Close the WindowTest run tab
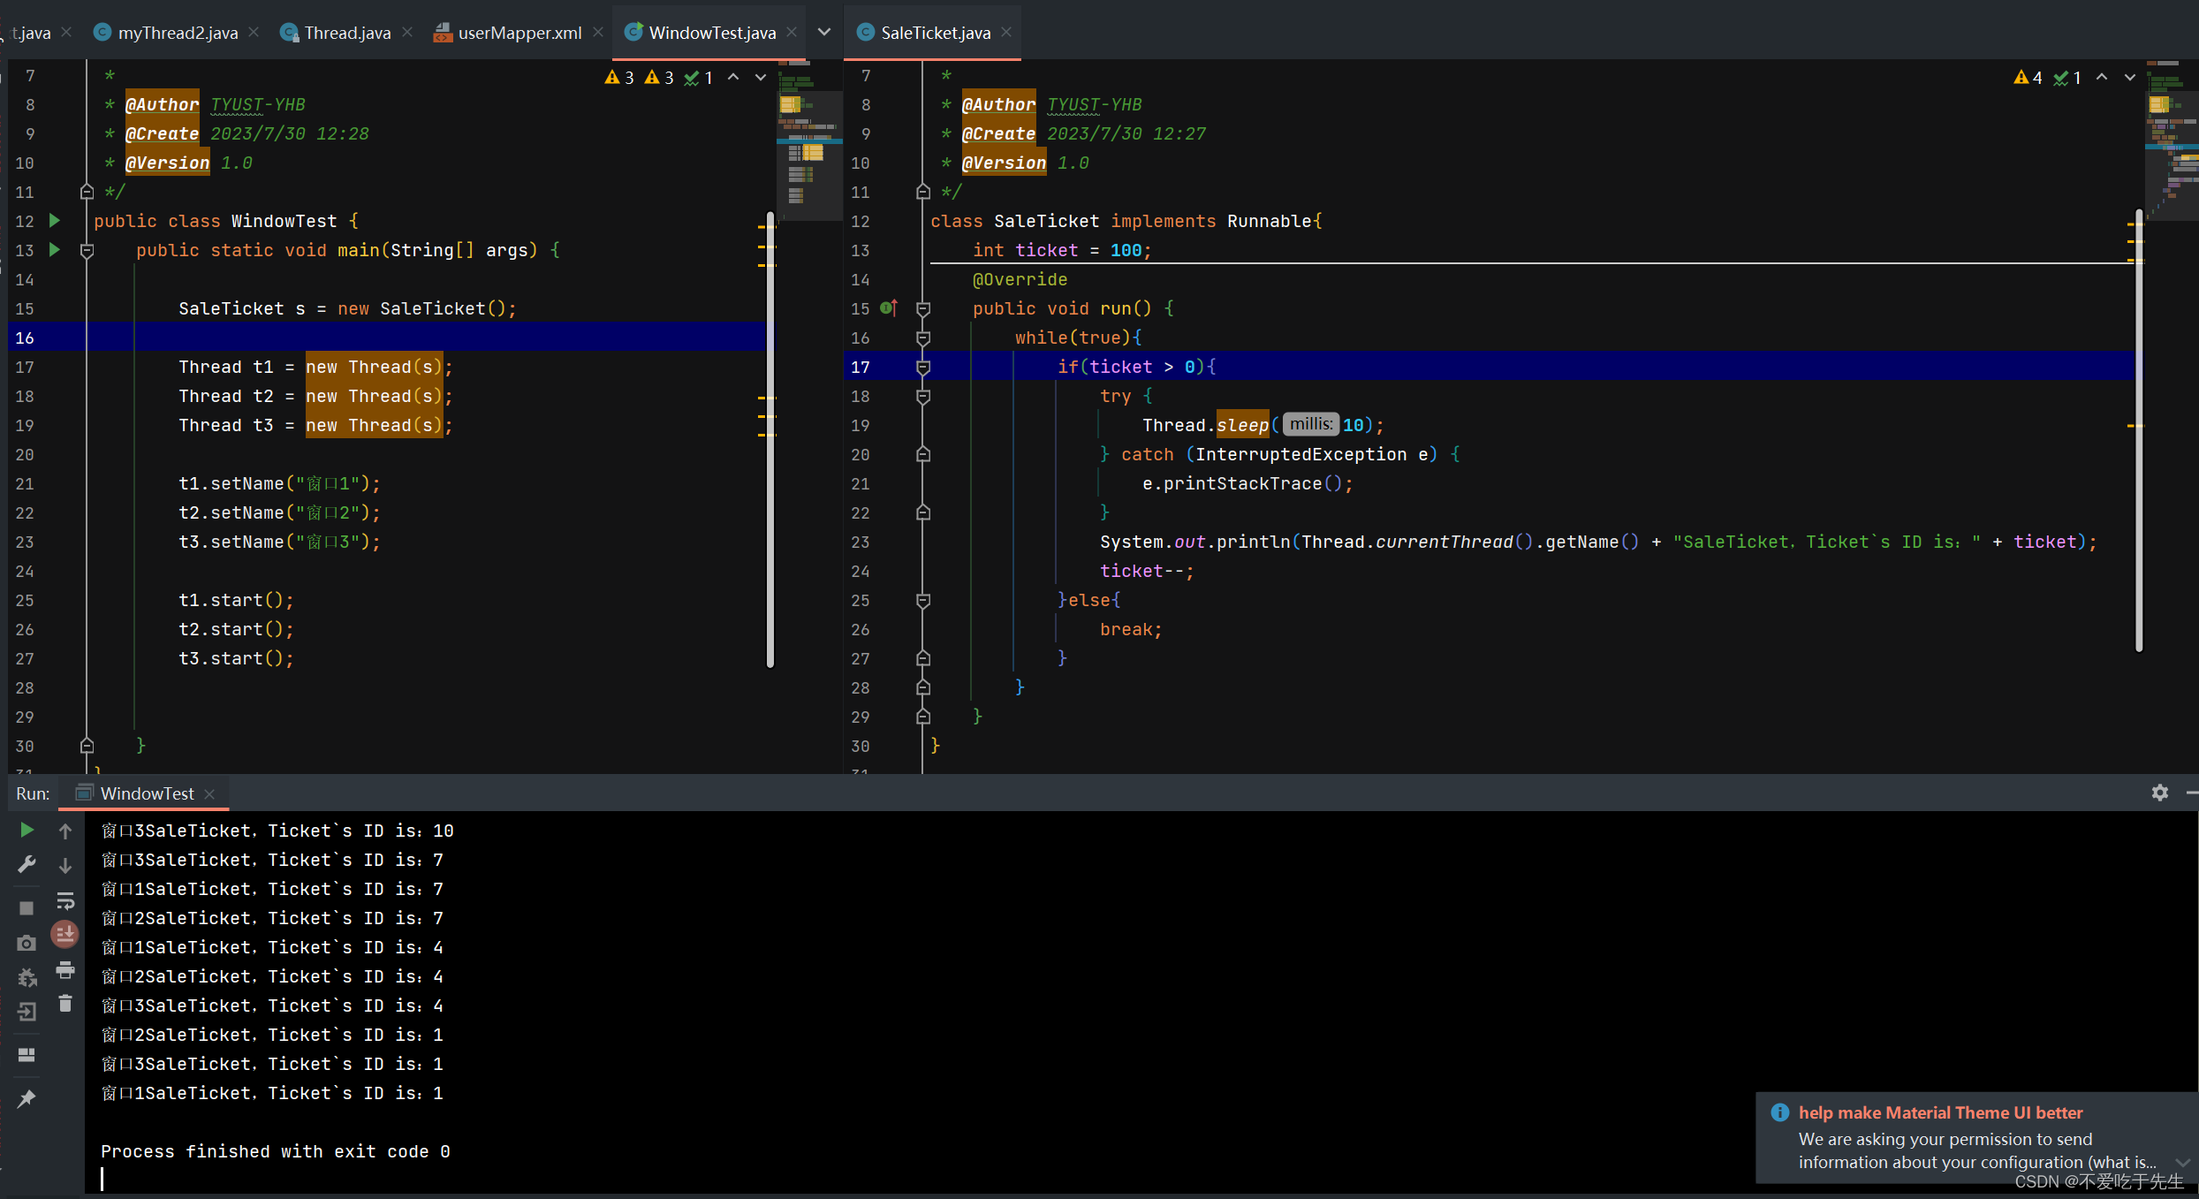 coord(209,793)
